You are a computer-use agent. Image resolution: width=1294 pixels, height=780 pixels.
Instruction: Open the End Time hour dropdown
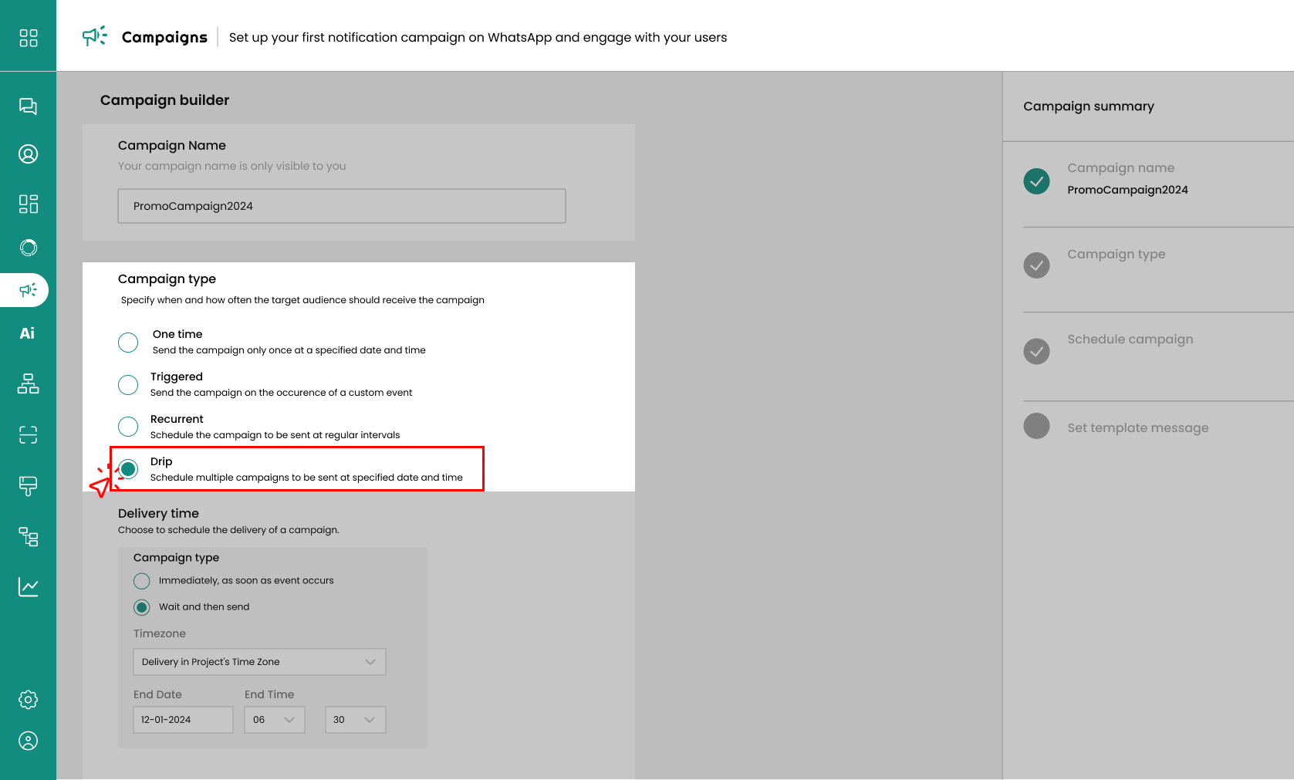274,720
